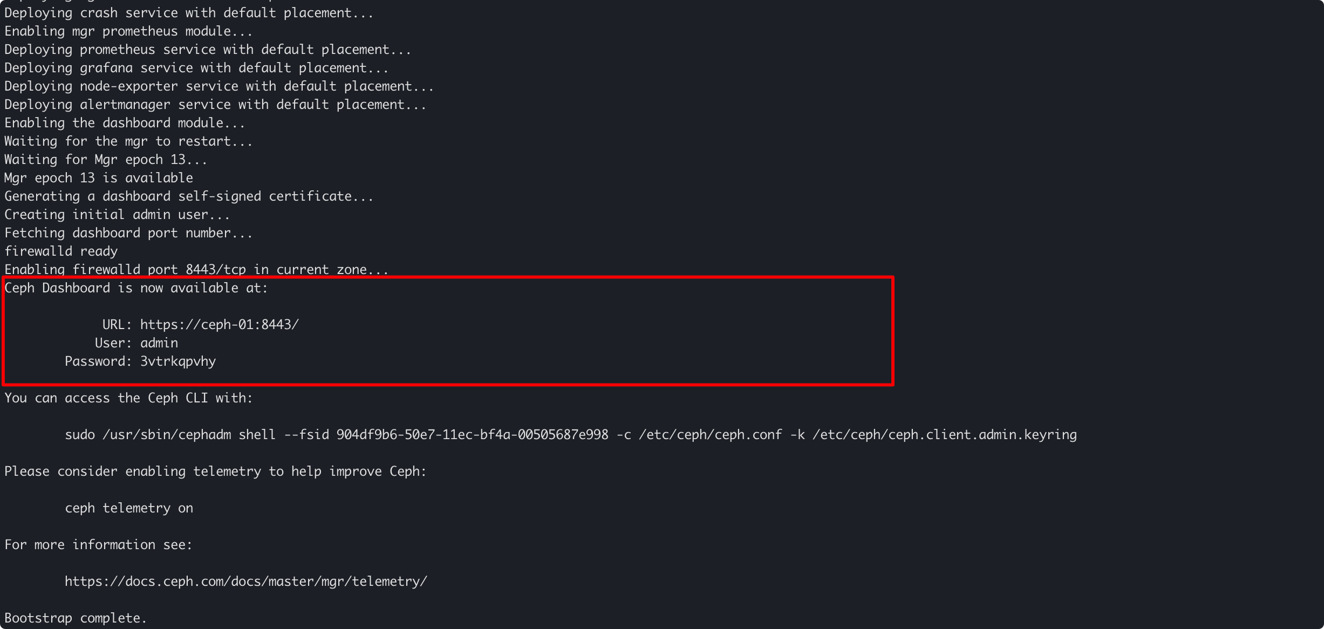The width and height of the screenshot is (1324, 629).
Task: Open the Ceph Dashboard URL https://ceph-01:8443/
Action: pyautogui.click(x=219, y=325)
